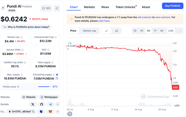
Task: Open info icon next to FDV
Action: [x=48, y=50]
